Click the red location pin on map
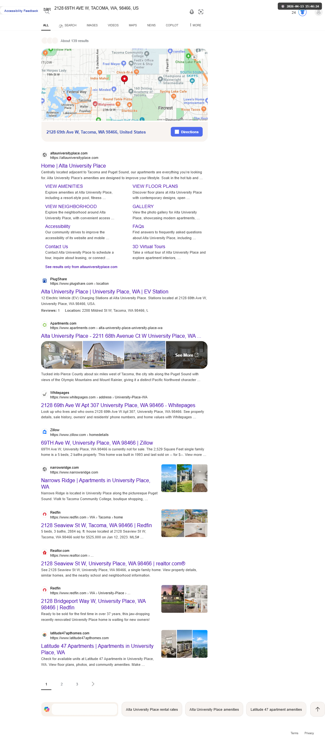 (125, 79)
